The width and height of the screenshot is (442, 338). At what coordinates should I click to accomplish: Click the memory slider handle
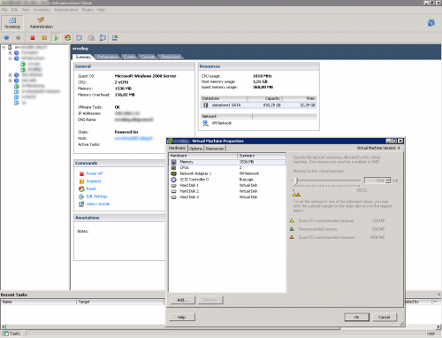[297, 181]
